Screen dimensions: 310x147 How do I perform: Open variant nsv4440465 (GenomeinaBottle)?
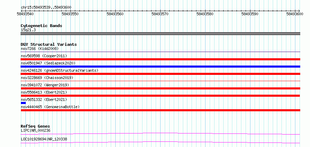click(50, 107)
